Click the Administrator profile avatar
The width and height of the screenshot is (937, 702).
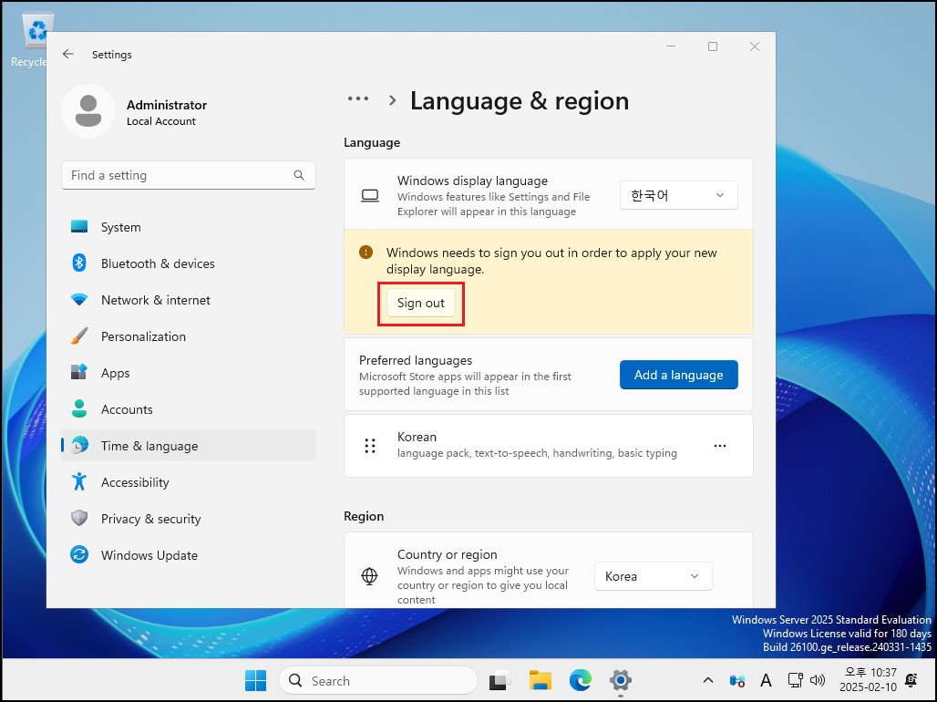(x=88, y=111)
